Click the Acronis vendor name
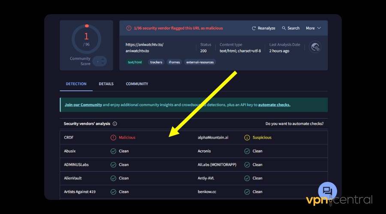386x214 pixels. tap(204, 151)
